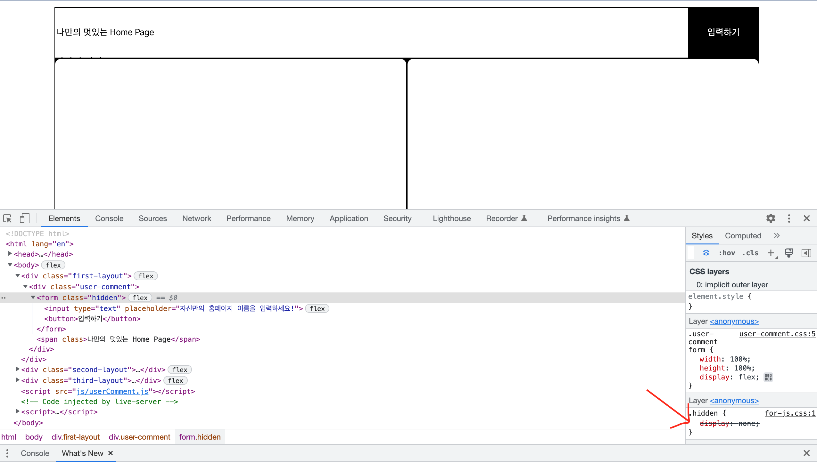The image size is (817, 462).
Task: Expand the head element node
Action: coord(10,254)
